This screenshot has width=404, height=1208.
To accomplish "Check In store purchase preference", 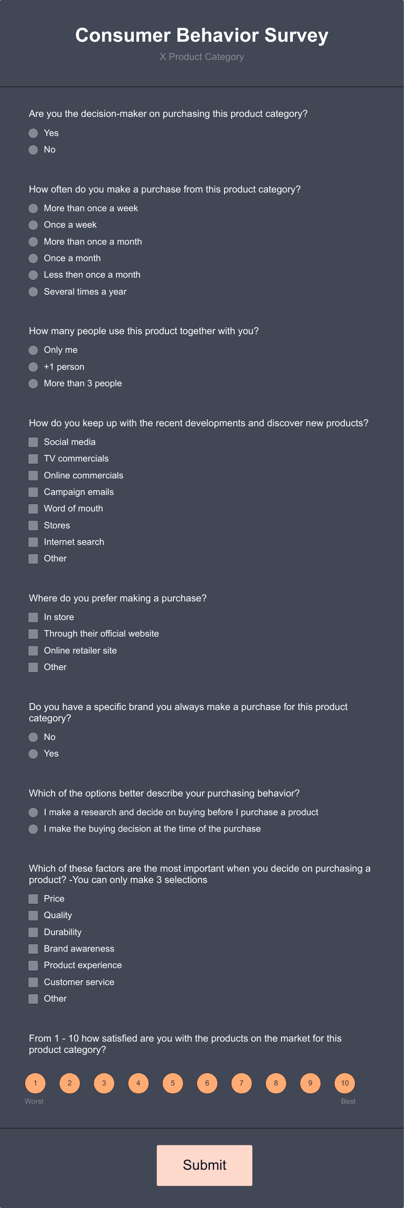I will (33, 617).
